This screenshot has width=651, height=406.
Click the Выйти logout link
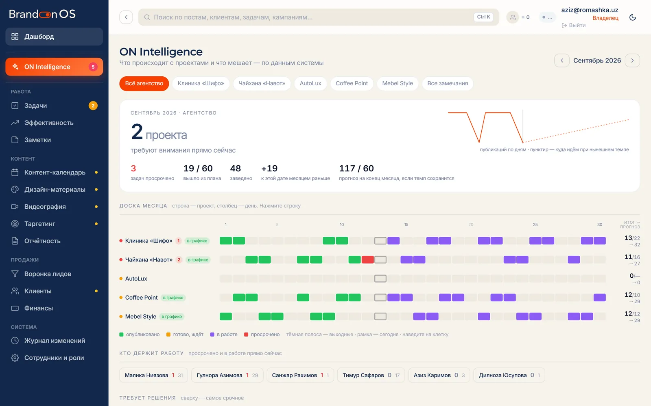click(574, 25)
